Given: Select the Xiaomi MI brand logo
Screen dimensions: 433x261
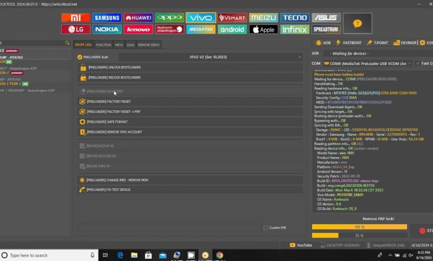Looking at the screenshot, I should pyautogui.click(x=75, y=18).
